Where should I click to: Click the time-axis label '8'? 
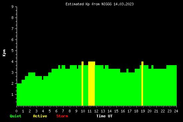70,111
